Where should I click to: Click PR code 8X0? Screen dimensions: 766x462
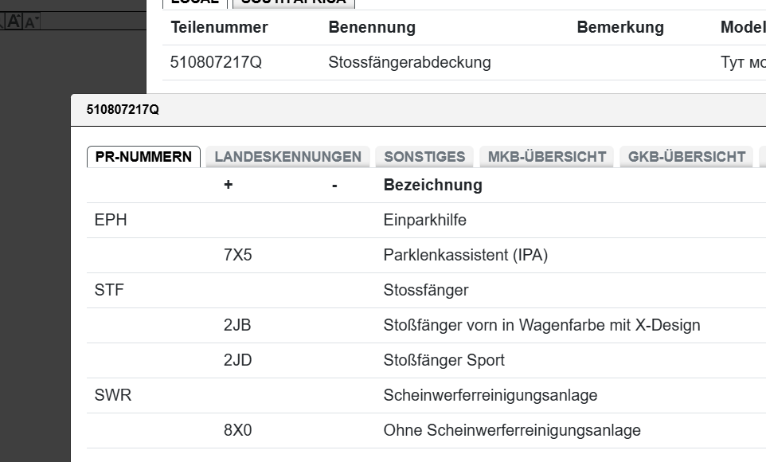point(238,430)
